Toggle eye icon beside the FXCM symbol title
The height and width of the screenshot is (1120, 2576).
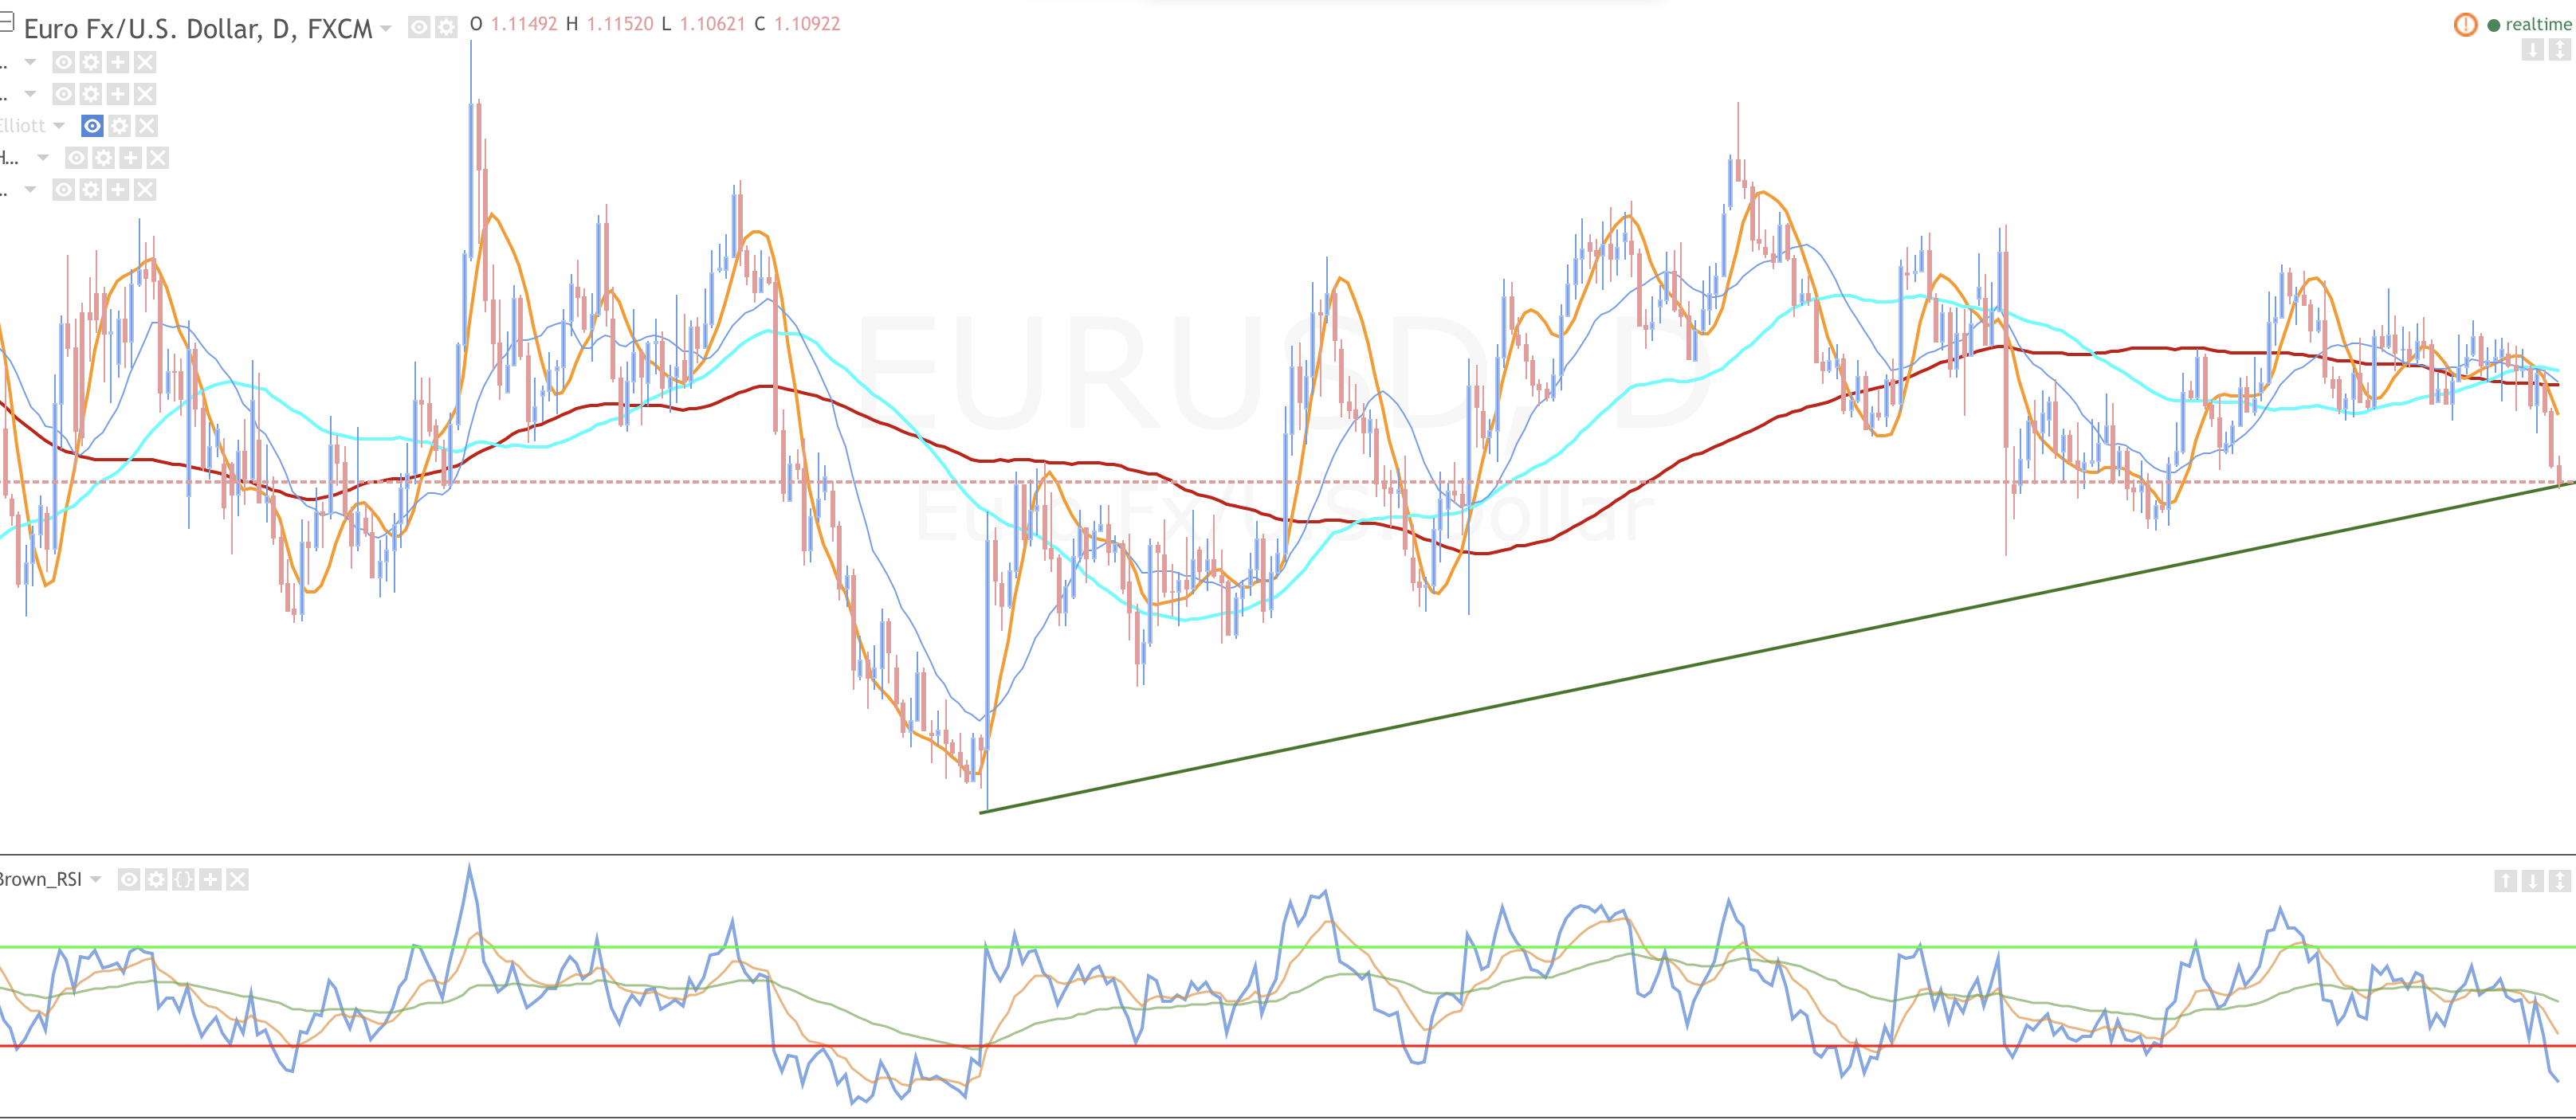point(419,28)
